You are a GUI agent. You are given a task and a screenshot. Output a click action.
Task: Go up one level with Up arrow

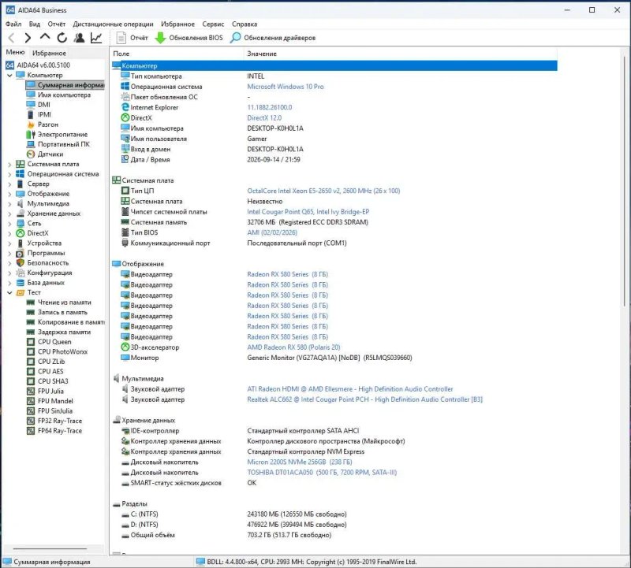[x=45, y=37]
